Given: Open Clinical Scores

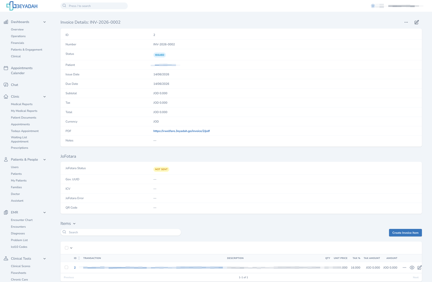Looking at the screenshot, I should click(20, 266).
